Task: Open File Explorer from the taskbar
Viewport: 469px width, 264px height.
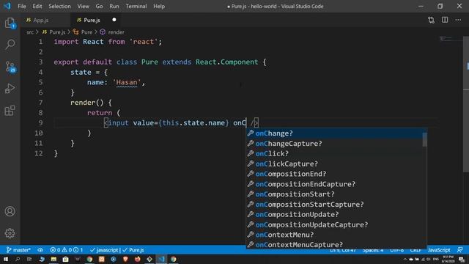Action: (53, 259)
